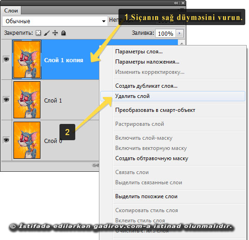Click the Слой 1 layer name
Screen dimensions: 249x240
tap(53, 100)
